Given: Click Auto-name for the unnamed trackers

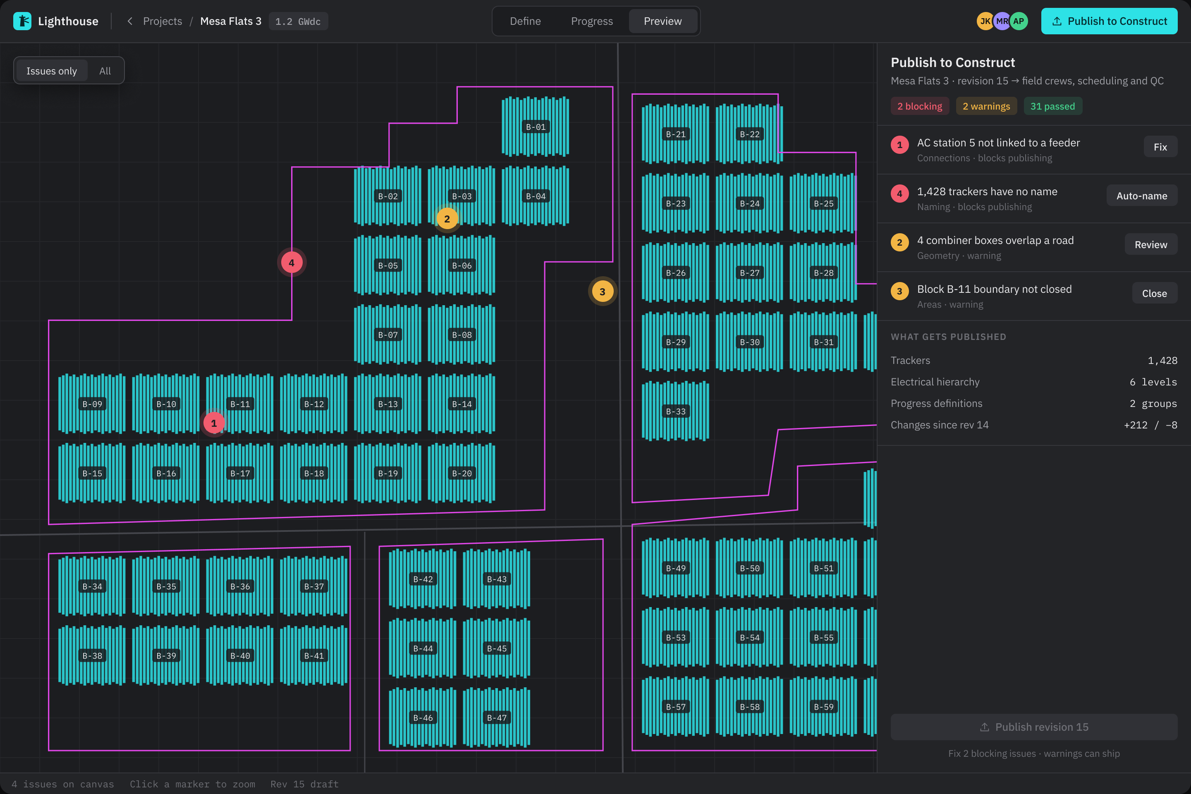Looking at the screenshot, I should point(1142,196).
